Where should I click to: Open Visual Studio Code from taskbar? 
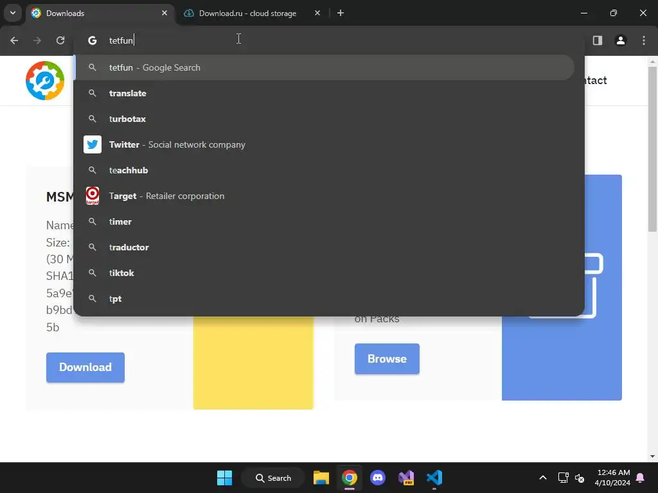coord(434,478)
